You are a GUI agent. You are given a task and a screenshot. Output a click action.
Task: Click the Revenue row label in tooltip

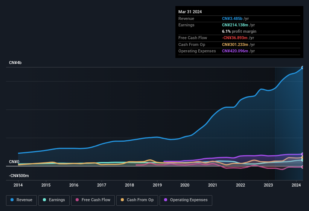point(186,18)
